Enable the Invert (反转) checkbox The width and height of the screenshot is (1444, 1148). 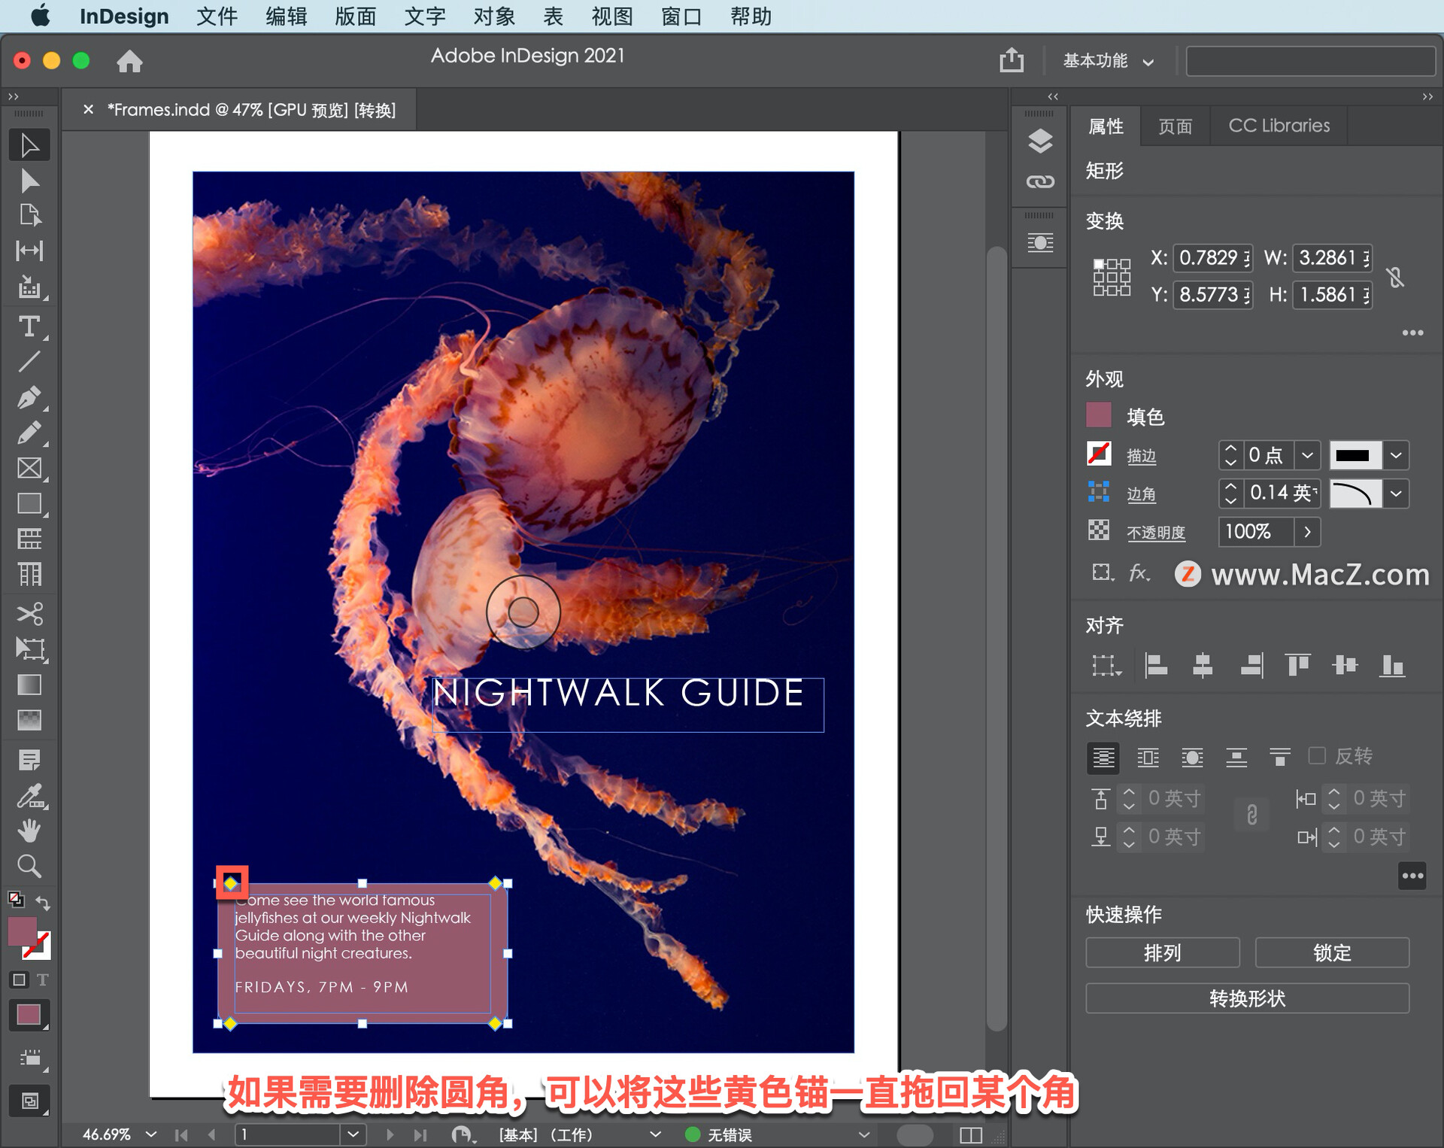[x=1317, y=755]
